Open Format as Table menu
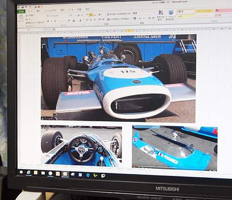 coord(171,15)
